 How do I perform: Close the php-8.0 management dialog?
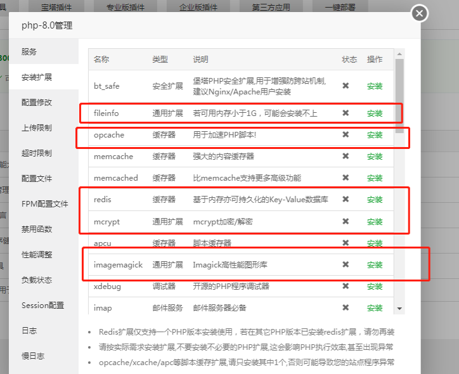pyautogui.click(x=420, y=13)
